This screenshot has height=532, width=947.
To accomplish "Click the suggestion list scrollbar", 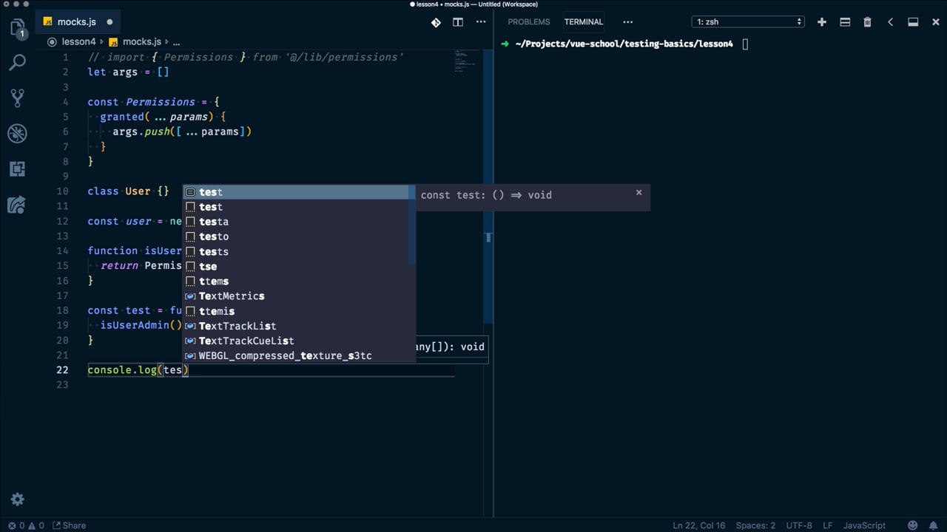I will pyautogui.click(x=412, y=225).
